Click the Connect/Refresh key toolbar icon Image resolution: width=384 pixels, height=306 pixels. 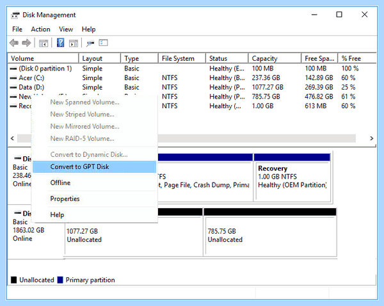(x=90, y=44)
